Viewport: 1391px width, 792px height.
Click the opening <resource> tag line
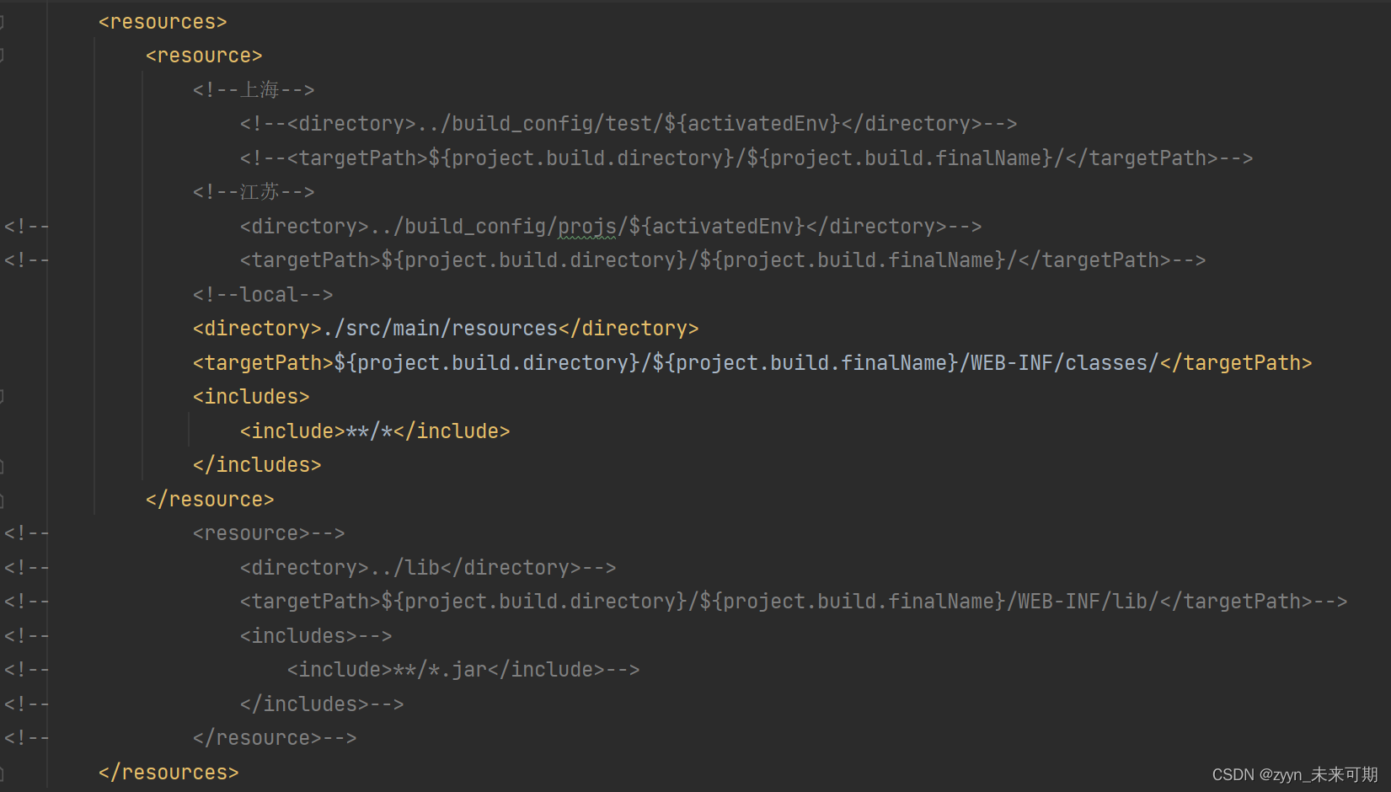pyautogui.click(x=204, y=56)
